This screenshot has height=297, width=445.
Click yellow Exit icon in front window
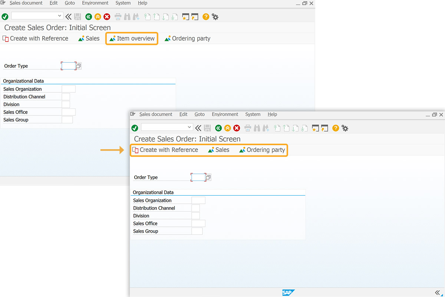tap(228, 128)
